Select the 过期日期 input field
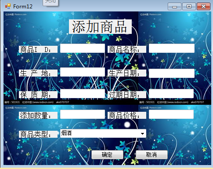 coord(171,94)
